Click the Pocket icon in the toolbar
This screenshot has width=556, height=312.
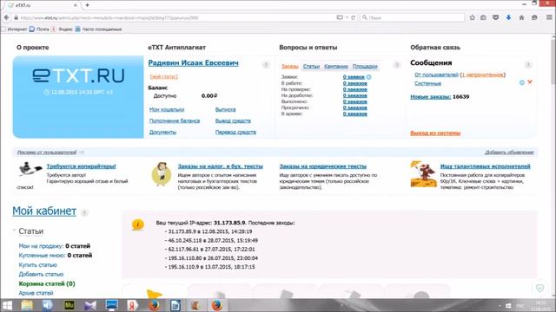[x=496, y=17]
